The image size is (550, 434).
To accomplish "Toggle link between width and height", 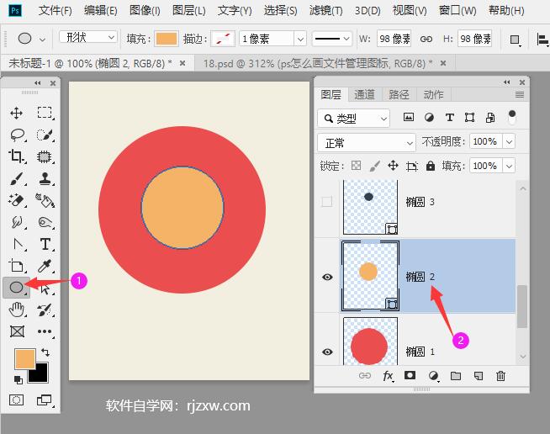I will [x=426, y=39].
